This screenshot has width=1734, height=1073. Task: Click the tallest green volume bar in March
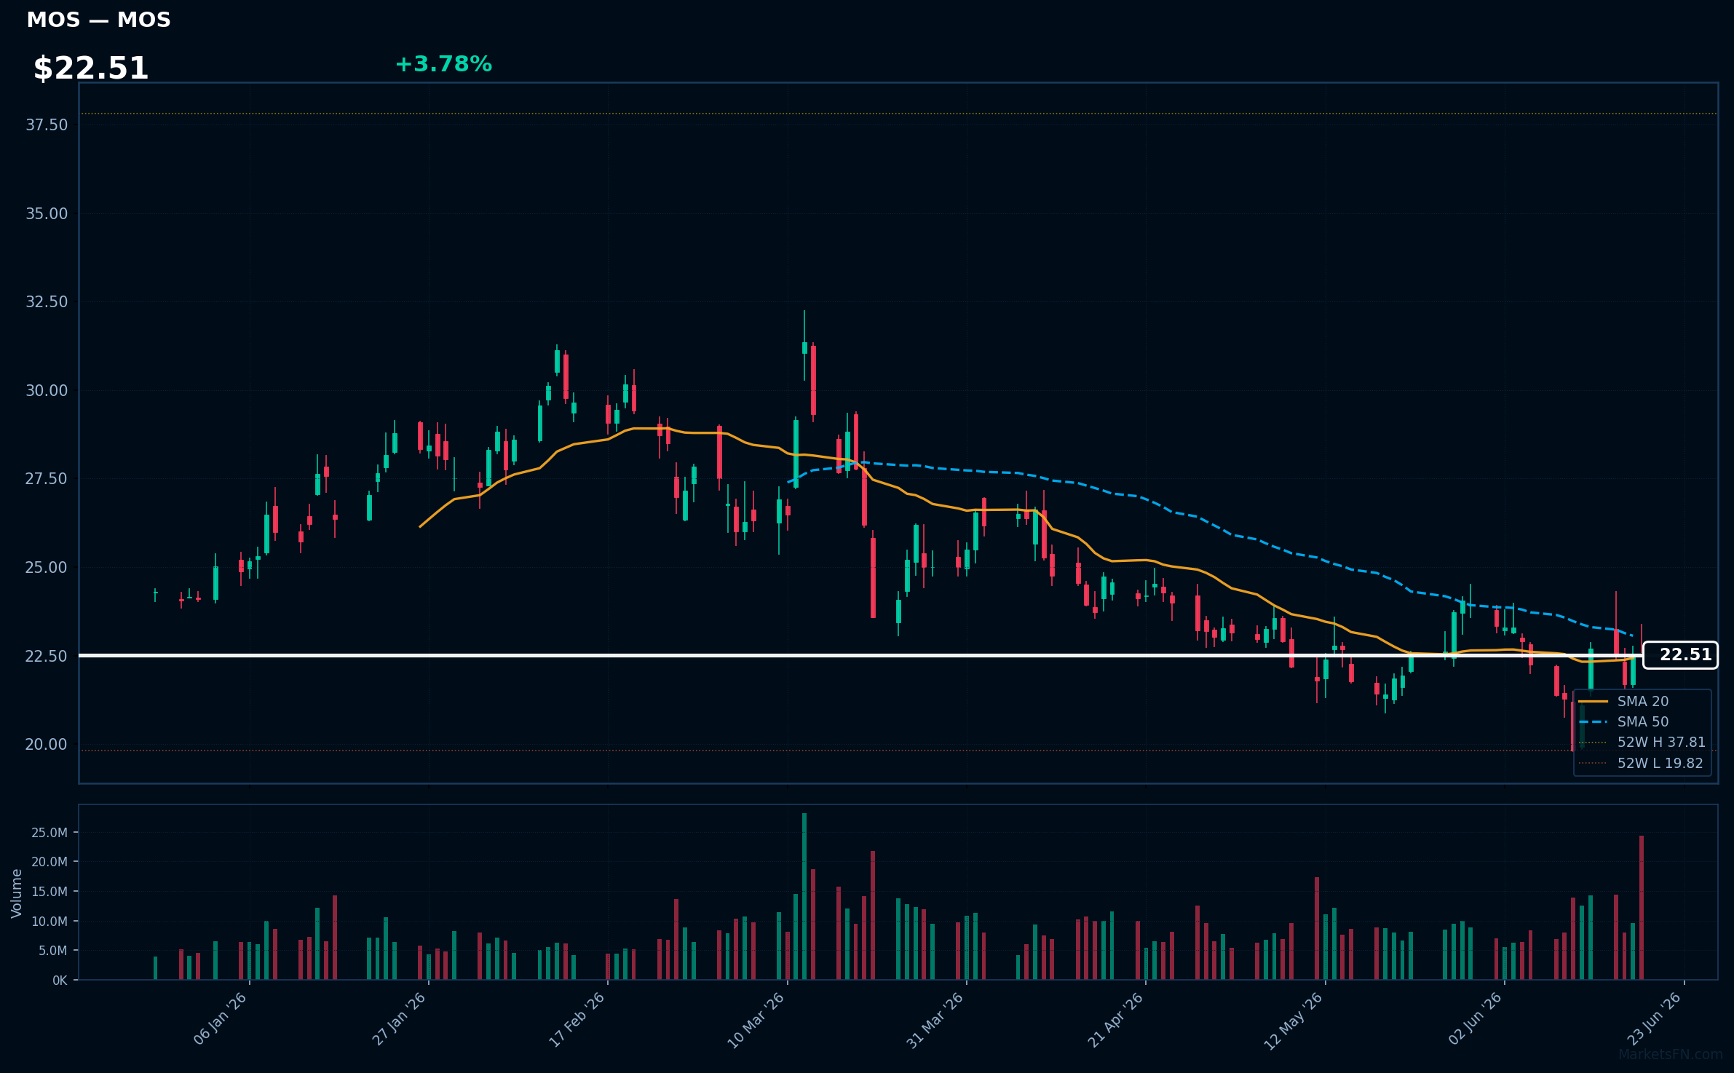point(804,896)
